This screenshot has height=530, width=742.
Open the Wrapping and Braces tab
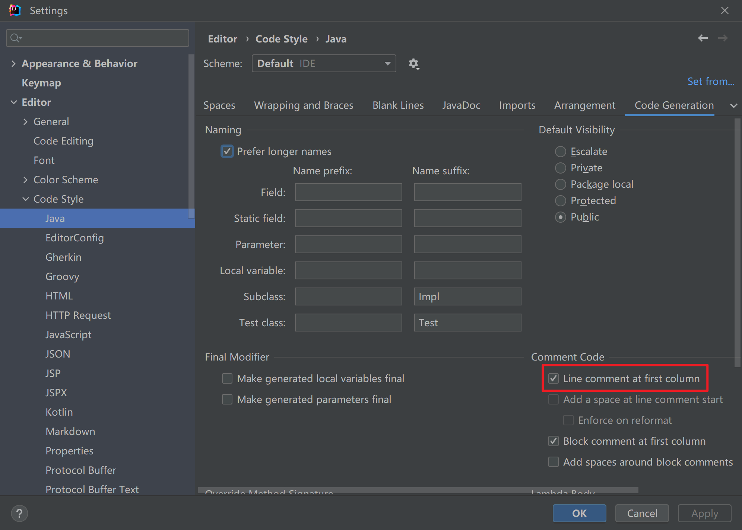(304, 105)
